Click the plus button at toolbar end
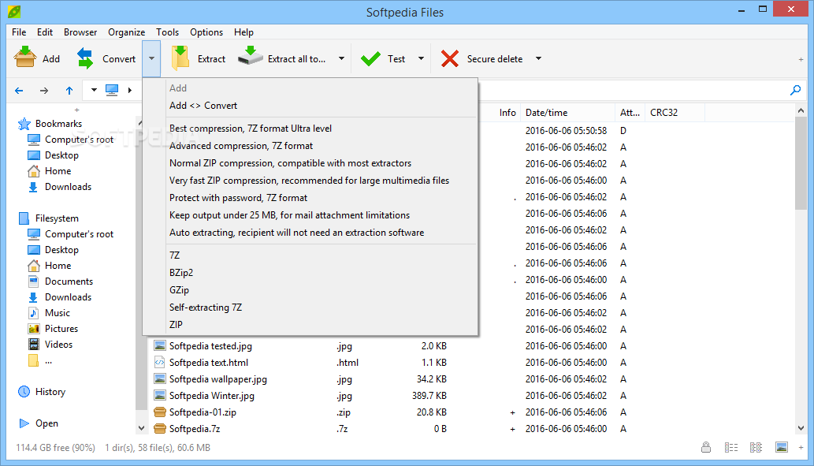 [x=801, y=60]
